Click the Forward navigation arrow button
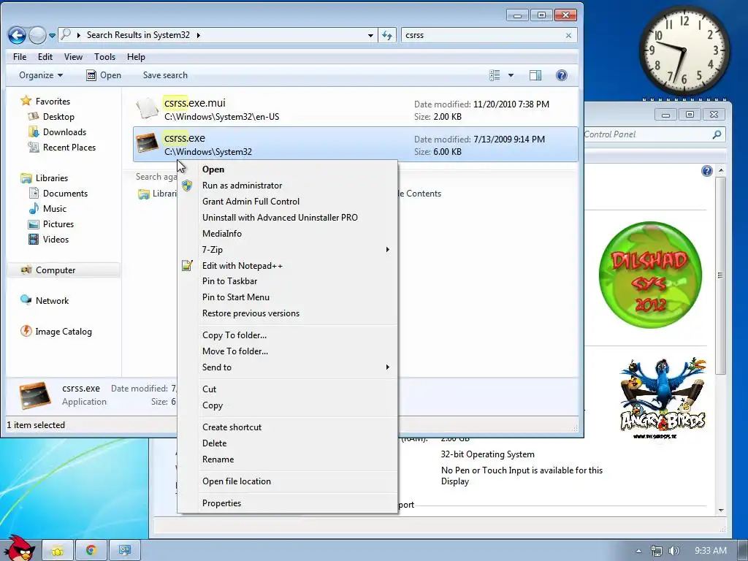This screenshot has width=748, height=561. coord(37,35)
